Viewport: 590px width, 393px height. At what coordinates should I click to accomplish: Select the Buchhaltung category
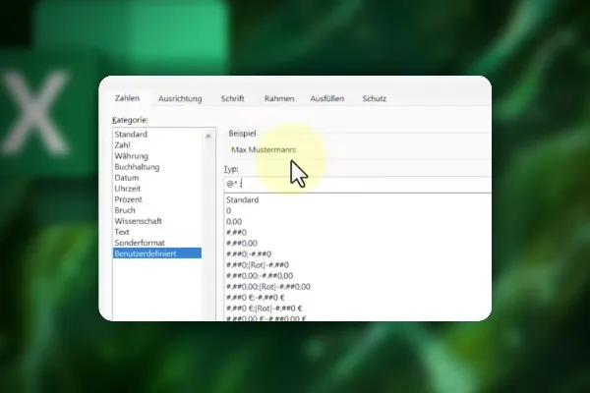click(x=157, y=167)
